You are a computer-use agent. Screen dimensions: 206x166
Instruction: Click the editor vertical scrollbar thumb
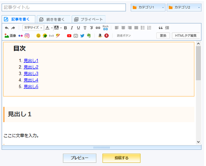[198, 63]
